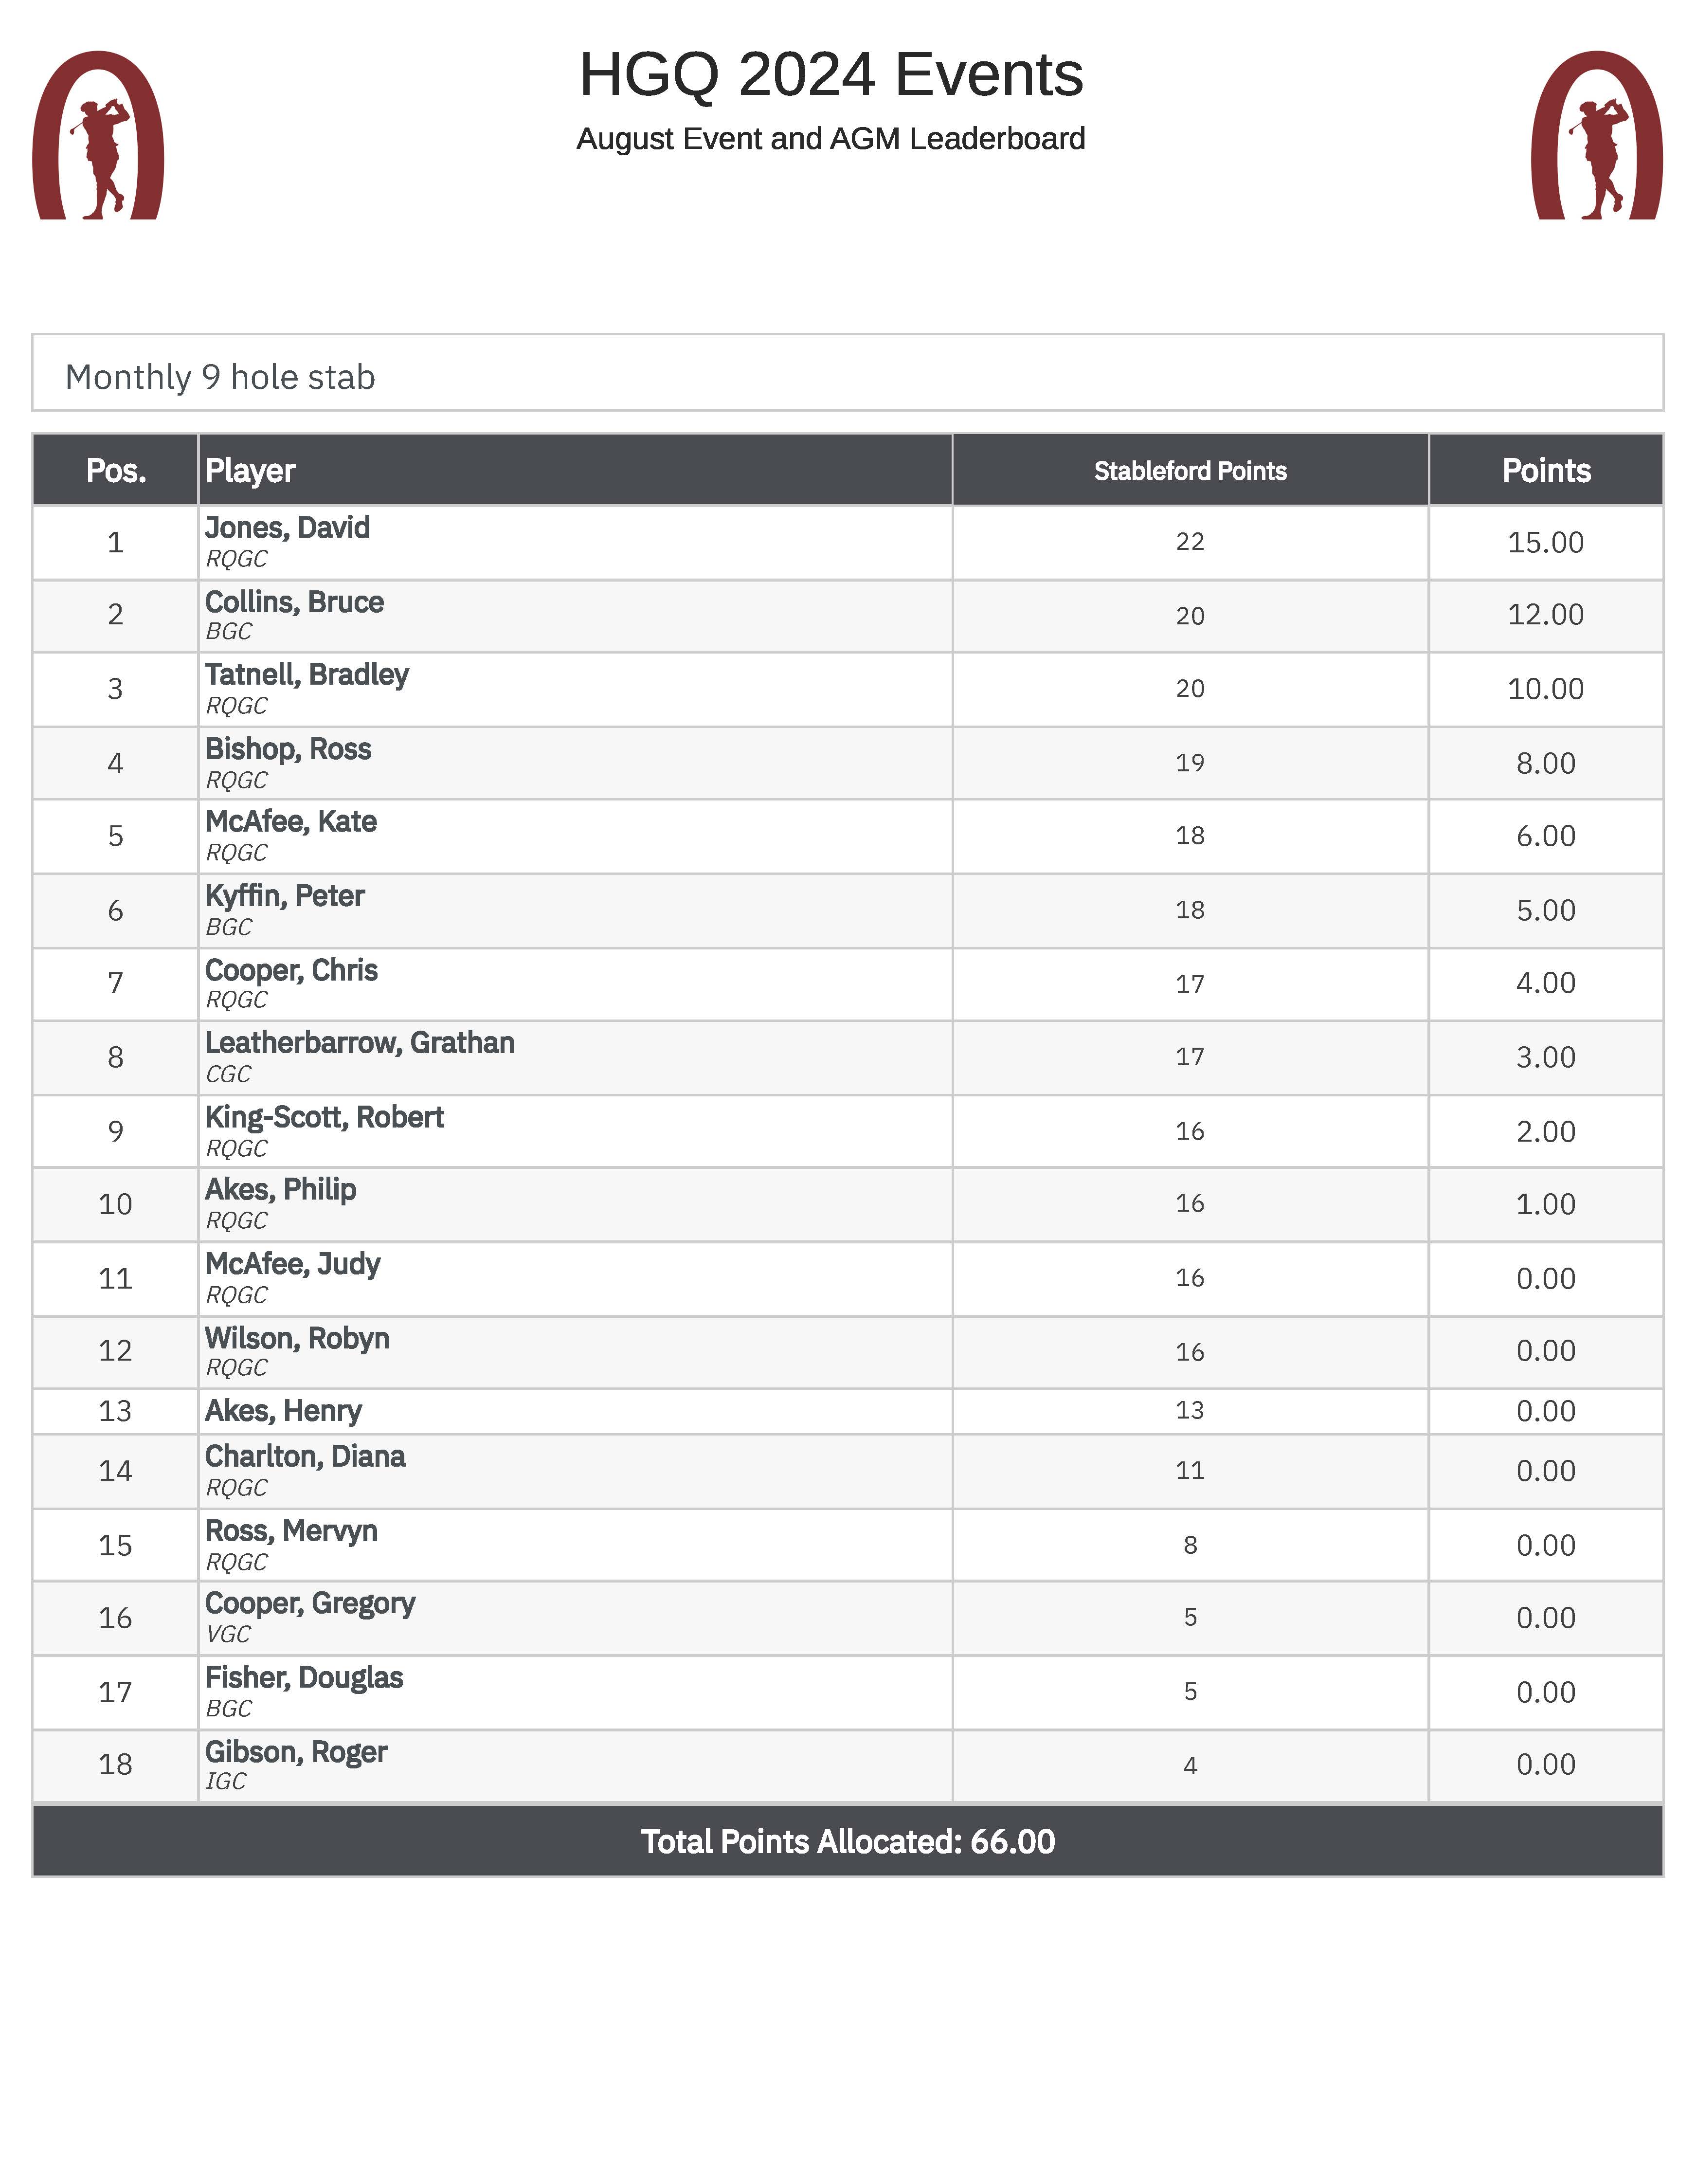The width and height of the screenshot is (1696, 2184).
Task: Click the August Event and AGM Leaderboard subtitle
Action: coord(831,138)
